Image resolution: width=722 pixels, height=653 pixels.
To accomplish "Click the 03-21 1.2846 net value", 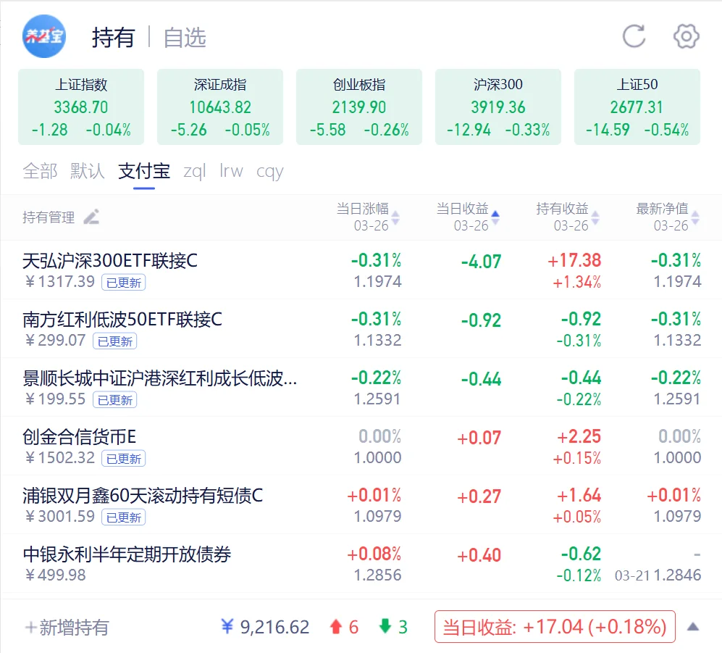I will [x=658, y=575].
